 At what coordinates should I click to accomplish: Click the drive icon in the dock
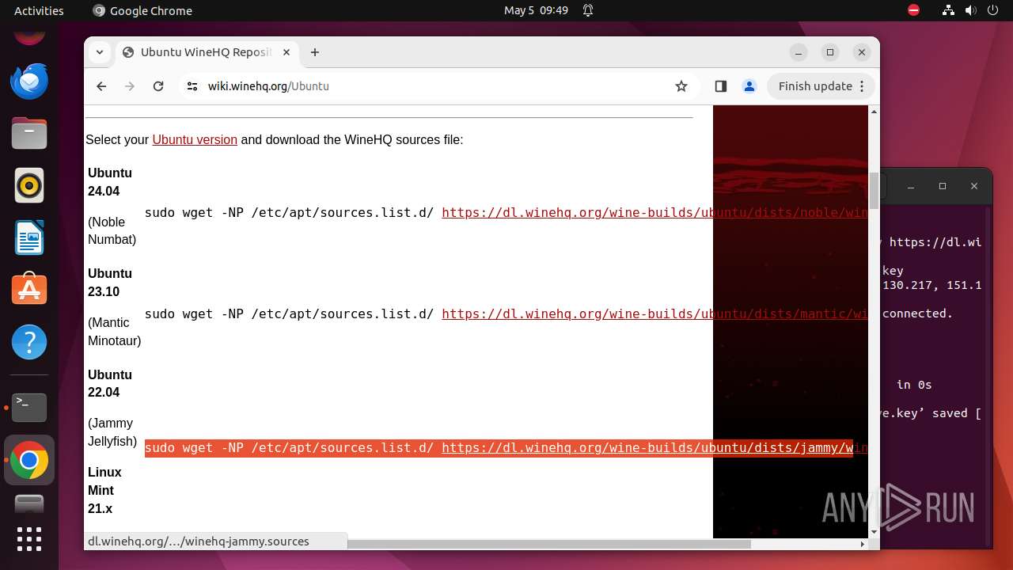[29, 503]
